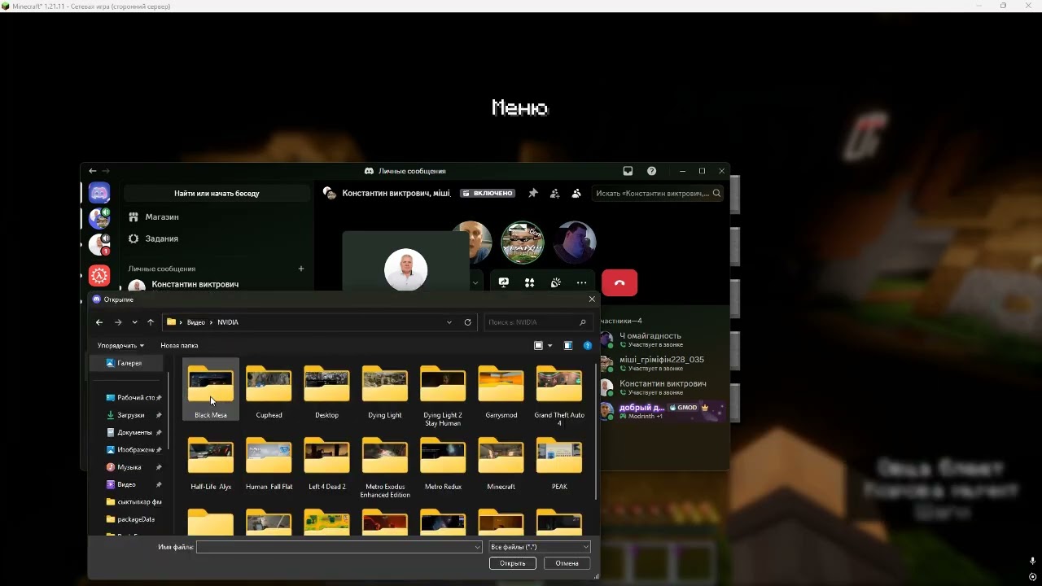Create a new direct message with plus
Image resolution: width=1042 pixels, height=586 pixels.
(x=301, y=269)
